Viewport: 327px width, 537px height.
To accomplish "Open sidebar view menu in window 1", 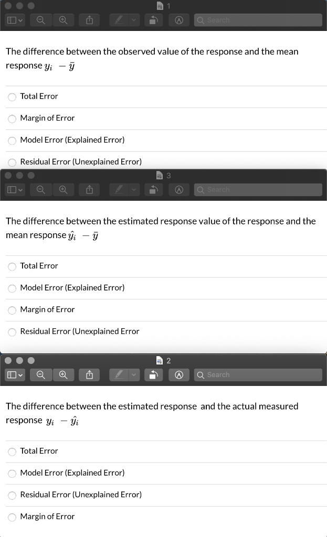I will coord(15,20).
